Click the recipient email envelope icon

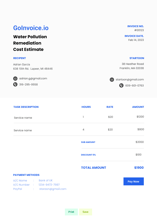(15, 78)
